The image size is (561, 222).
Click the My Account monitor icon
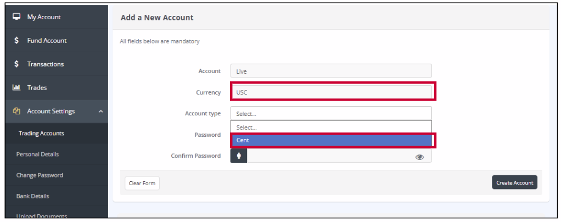[x=16, y=17]
